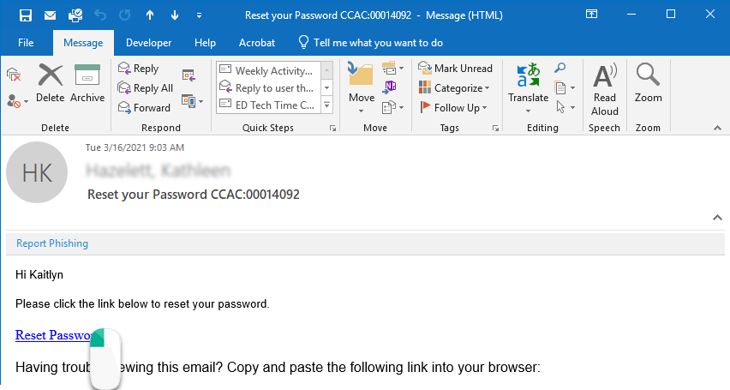Open the Zoom magnifier tool
Viewport: 730px width, 390px height.
[648, 83]
